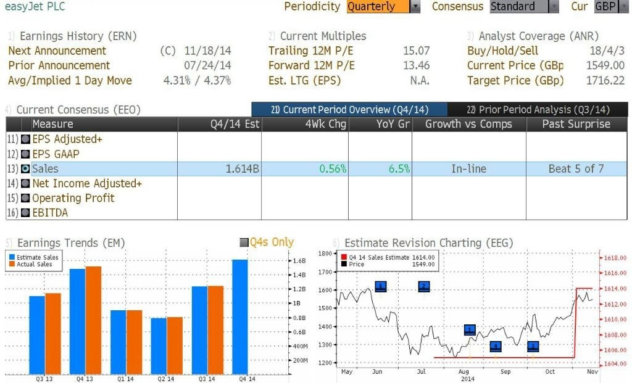Click the orange Actual Sales legend swatch
Image resolution: width=632 pixels, height=383 pixels.
click(12, 264)
